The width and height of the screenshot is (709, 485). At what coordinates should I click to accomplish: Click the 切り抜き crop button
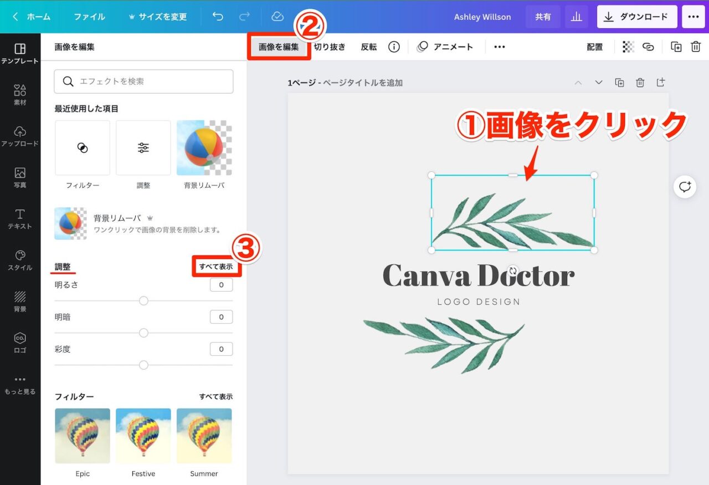[x=330, y=47]
